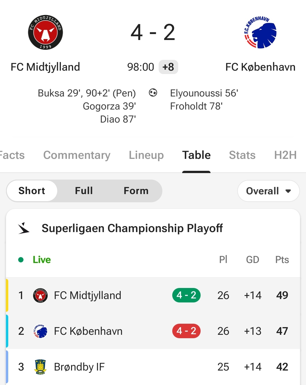Tap FC Midtjylland small crest in table

[x=40, y=295]
